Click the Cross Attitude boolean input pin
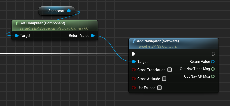Viewport: 230px width, 106px height. 134,79
